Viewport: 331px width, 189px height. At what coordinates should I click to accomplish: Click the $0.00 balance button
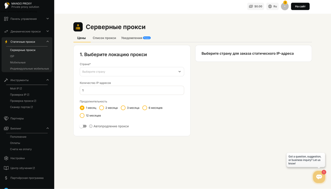255,6
